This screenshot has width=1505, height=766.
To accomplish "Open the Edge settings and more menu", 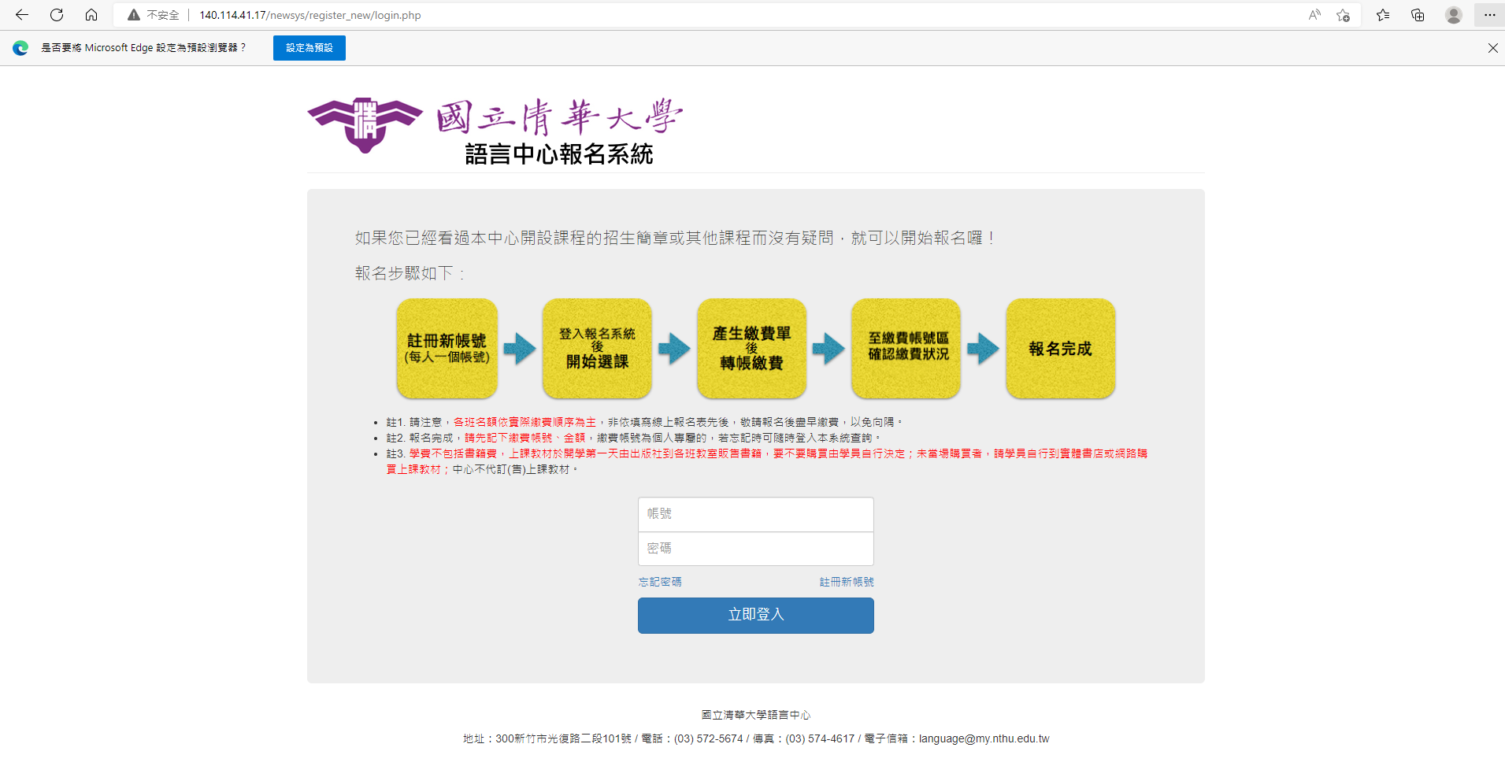I will (1489, 15).
